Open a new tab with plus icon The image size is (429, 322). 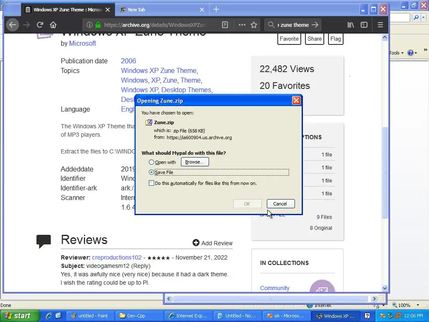216,10
